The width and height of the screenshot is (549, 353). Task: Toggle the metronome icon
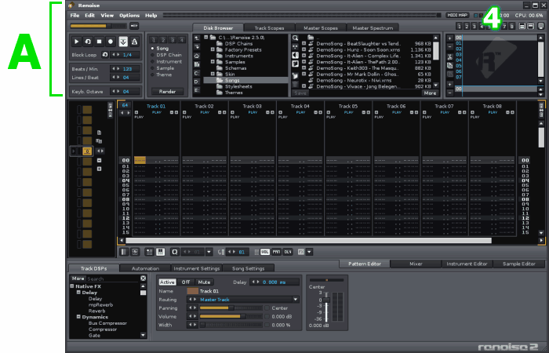134,42
